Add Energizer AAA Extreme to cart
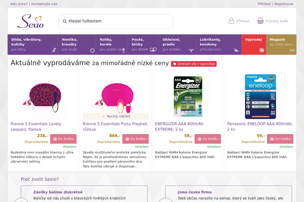The width and height of the screenshot is (304, 202). tap(208, 139)
